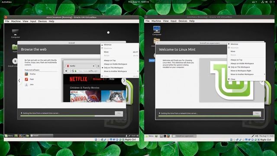Open file manager from Cinnamon panel launcher
The image size is (277, 156).
point(28,136)
